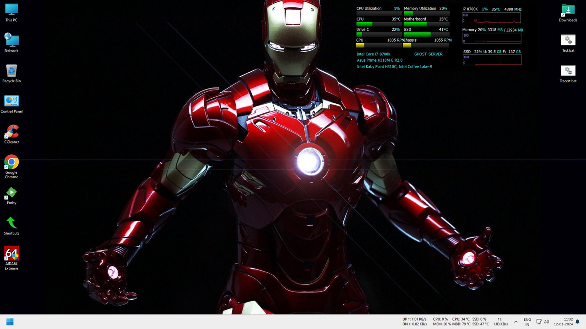The width and height of the screenshot is (586, 329).
Task: Click taskbar 'SSD: 47 °C' readout
Action: [x=481, y=324]
